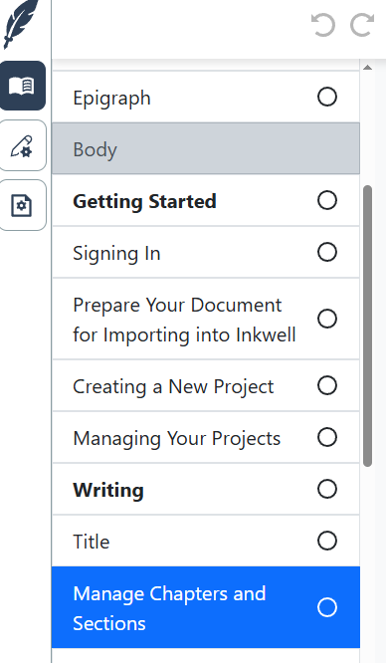Image resolution: width=386 pixels, height=663 pixels.
Task: Toggle the circle beside Manage Chapters and Sections
Action: pyautogui.click(x=327, y=607)
